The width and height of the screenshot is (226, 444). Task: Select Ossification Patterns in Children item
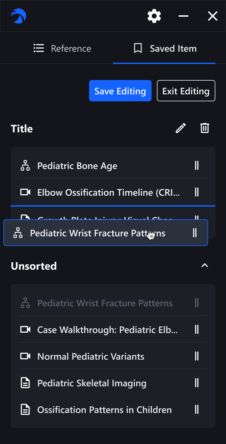113,410
